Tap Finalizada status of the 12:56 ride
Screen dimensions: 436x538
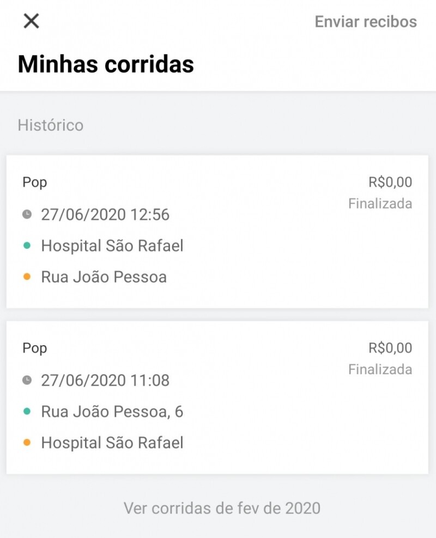(380, 204)
